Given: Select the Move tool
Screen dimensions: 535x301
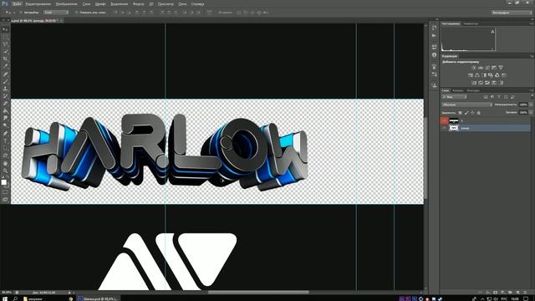Looking at the screenshot, I should (5, 29).
